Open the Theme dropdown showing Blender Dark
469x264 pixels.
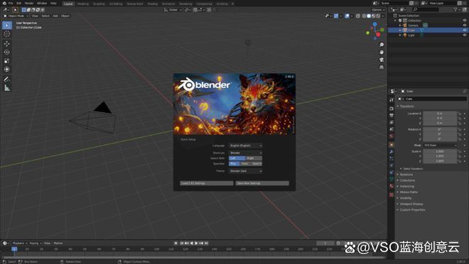click(246, 171)
